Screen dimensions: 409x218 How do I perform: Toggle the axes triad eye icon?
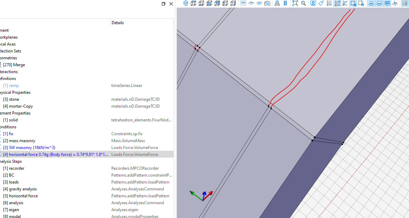click(x=395, y=3)
